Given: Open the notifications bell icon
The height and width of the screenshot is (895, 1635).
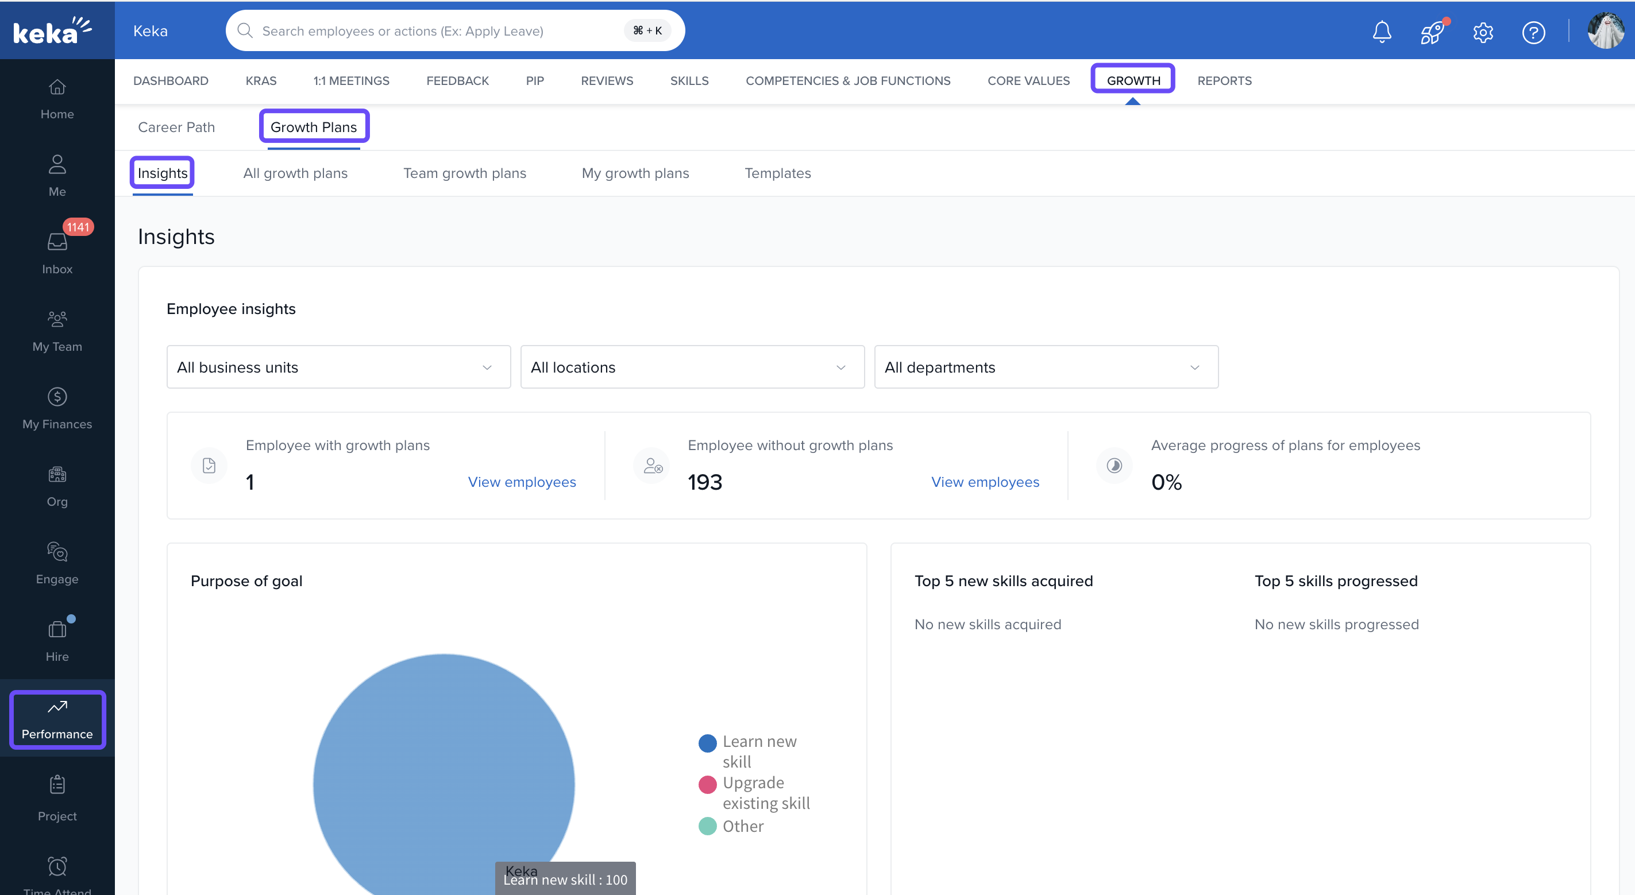Looking at the screenshot, I should pyautogui.click(x=1381, y=31).
